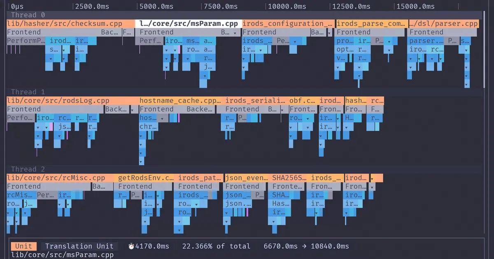Click the stopwatch icon beside 4170.0ms

tap(131, 246)
